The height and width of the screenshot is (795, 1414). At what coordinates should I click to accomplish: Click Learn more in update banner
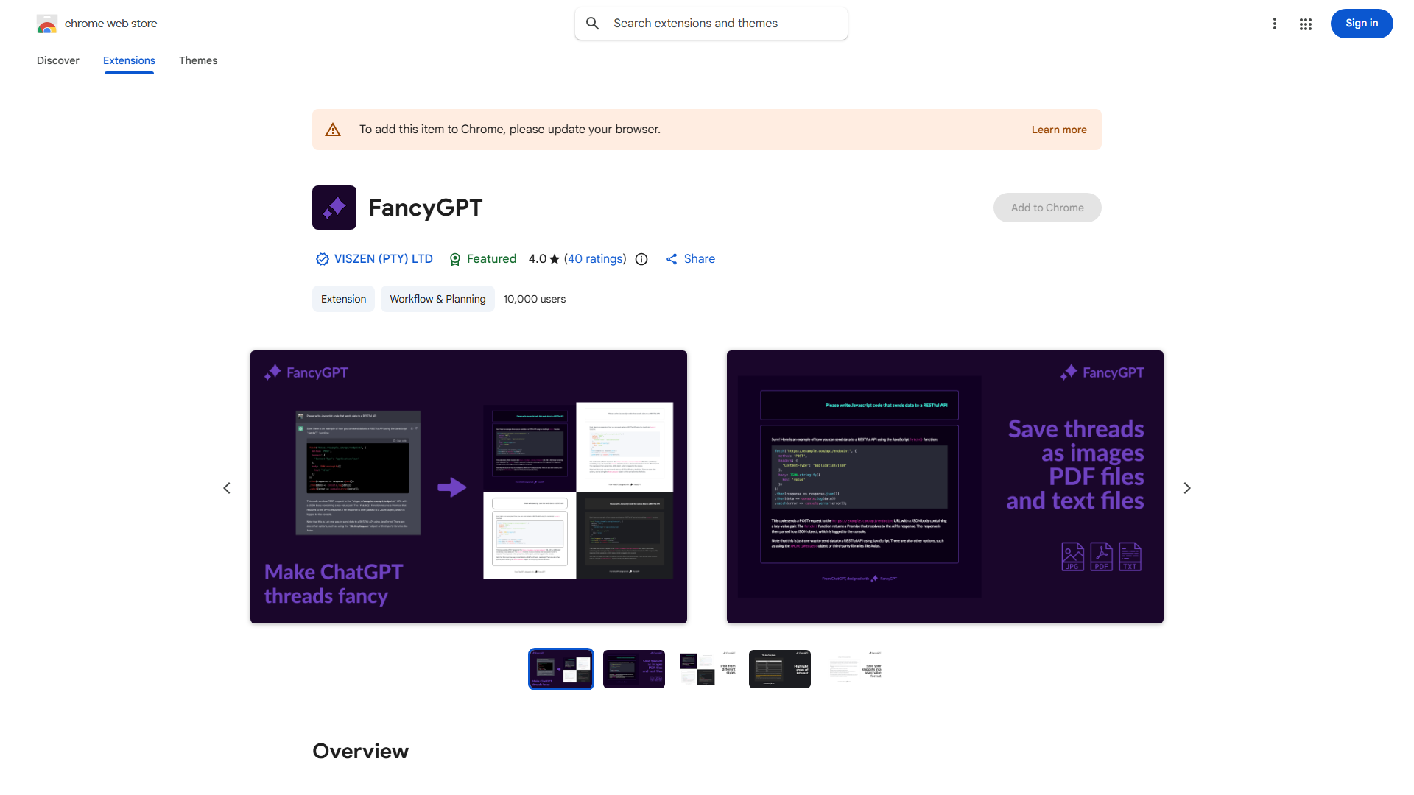tap(1058, 130)
